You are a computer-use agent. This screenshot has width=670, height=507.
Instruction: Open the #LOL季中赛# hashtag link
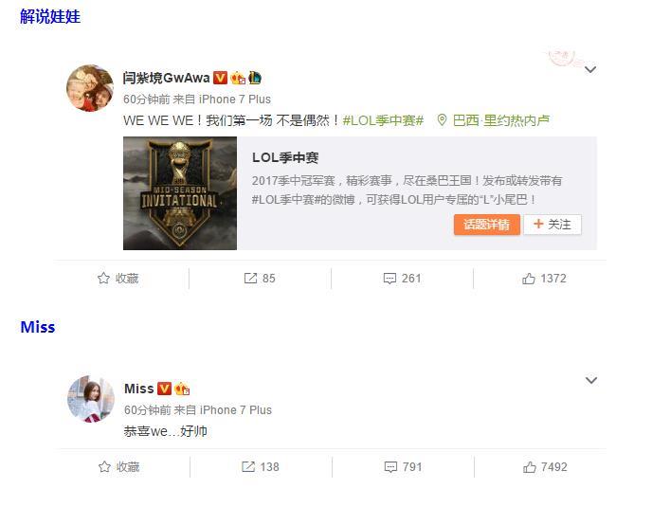(383, 120)
